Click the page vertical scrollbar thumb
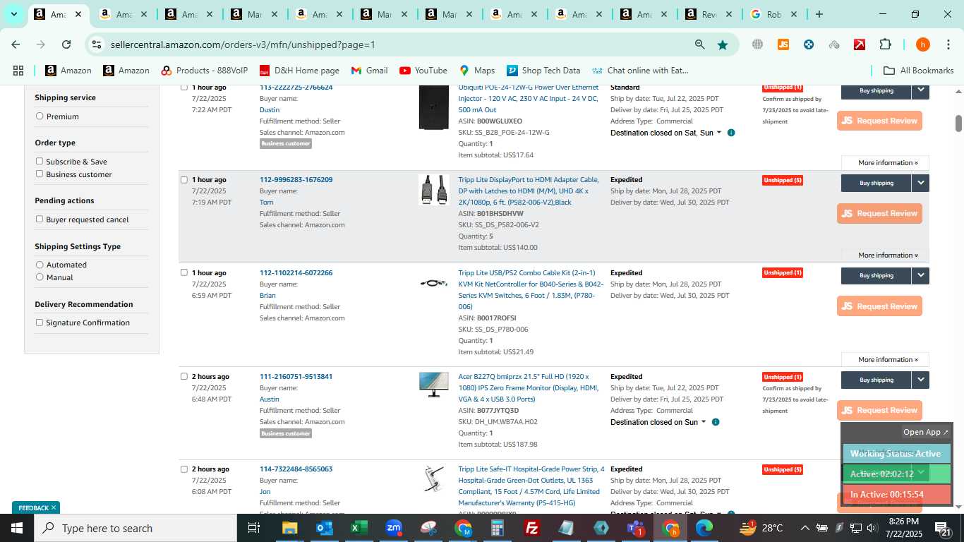The height and width of the screenshot is (542, 964). (958, 123)
